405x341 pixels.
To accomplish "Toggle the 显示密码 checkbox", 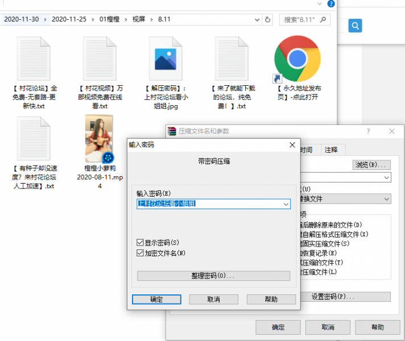I will point(140,242).
